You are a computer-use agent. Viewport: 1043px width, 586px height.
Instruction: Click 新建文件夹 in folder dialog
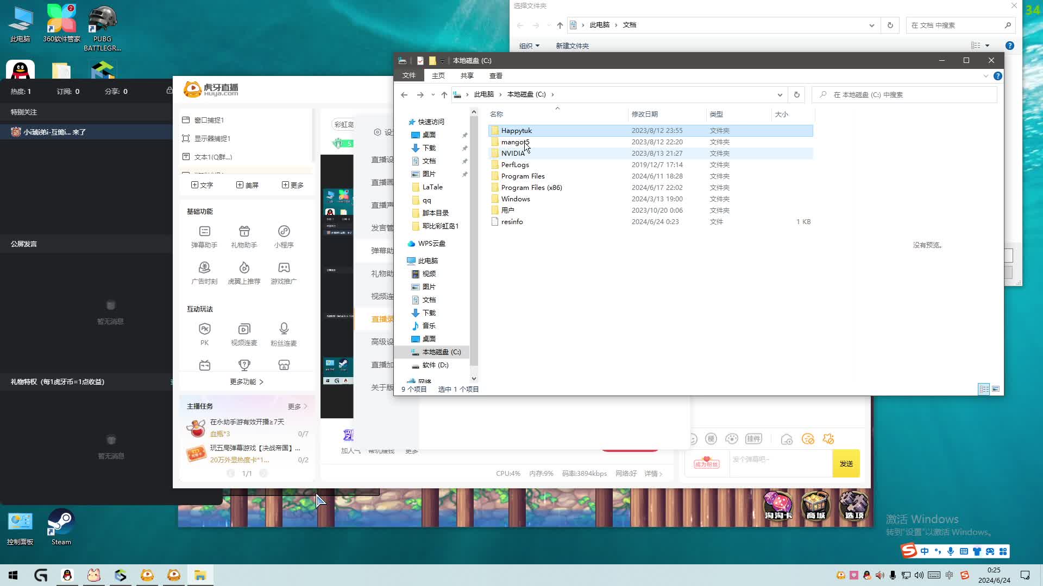pyautogui.click(x=572, y=46)
